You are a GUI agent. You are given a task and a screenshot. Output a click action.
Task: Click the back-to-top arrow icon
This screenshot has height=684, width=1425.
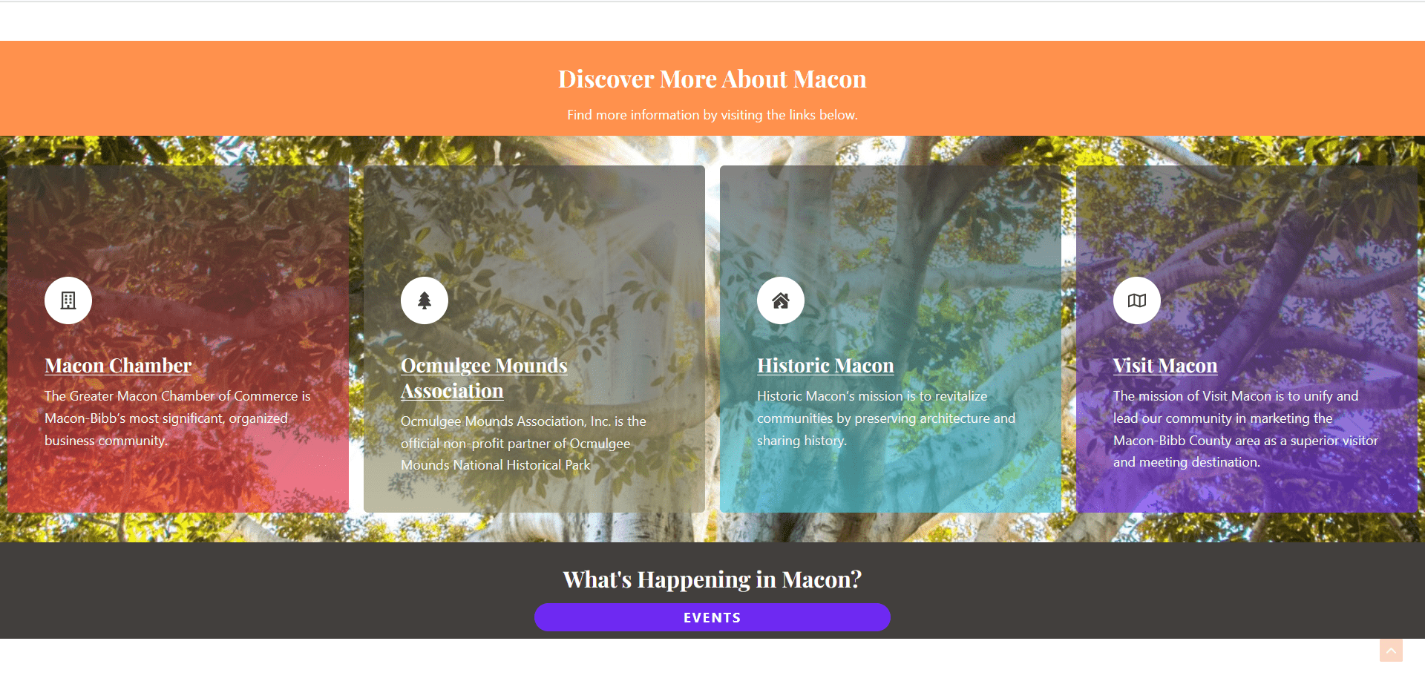(x=1391, y=650)
